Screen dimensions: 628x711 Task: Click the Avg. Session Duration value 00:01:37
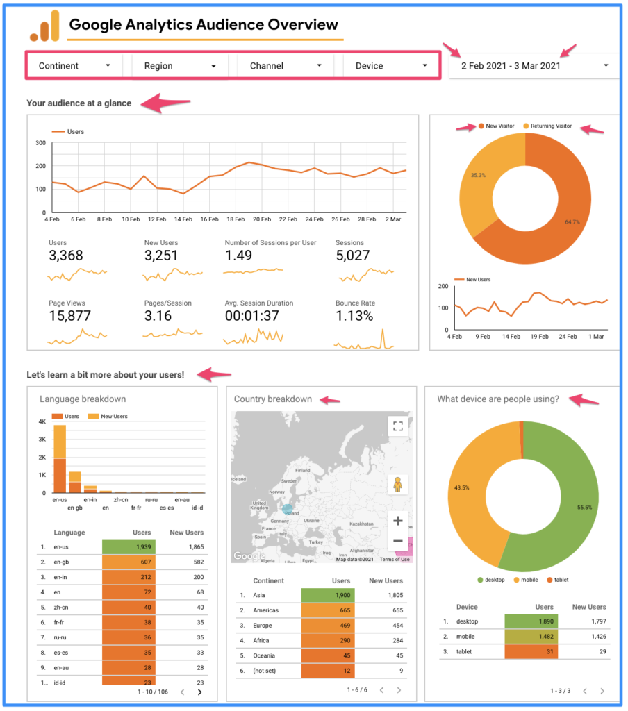(252, 316)
